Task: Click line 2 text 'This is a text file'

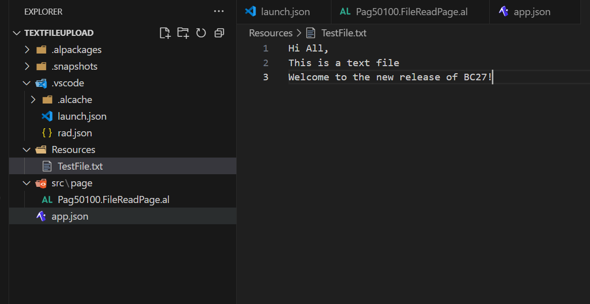Action: click(x=344, y=63)
